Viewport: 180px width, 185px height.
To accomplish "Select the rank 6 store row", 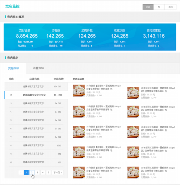I will [x=36, y=129].
